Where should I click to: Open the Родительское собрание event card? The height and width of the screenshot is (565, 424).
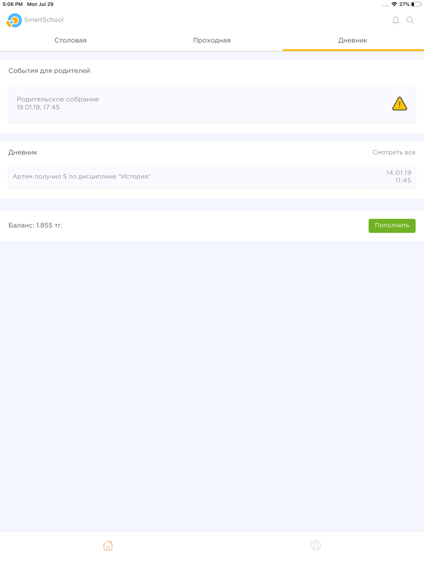coord(212,103)
